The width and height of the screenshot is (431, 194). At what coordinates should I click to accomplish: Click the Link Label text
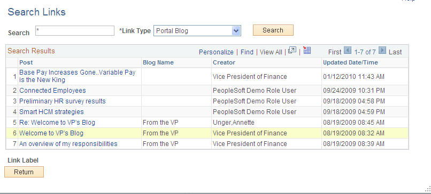point(23,160)
